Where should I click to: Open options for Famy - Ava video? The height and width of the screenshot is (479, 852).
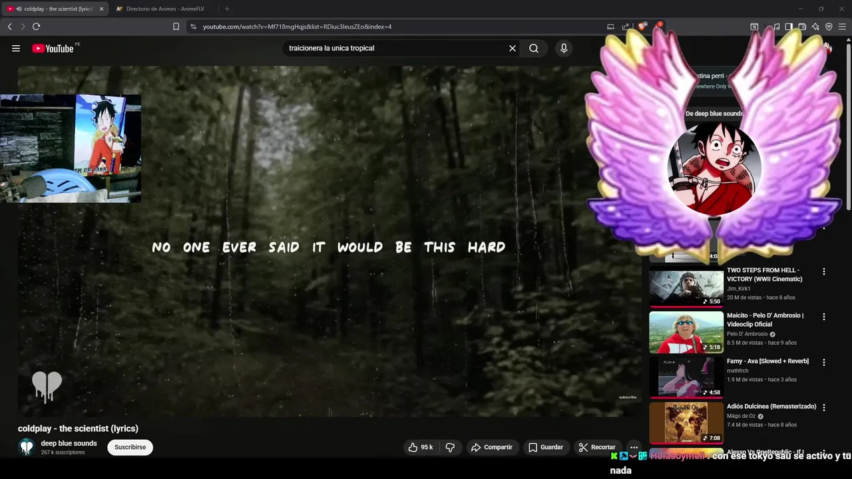coord(824,362)
